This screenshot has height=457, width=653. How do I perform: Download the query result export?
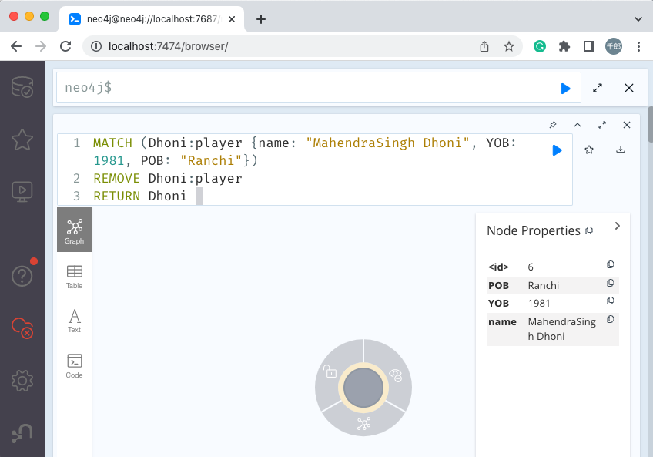pos(621,150)
